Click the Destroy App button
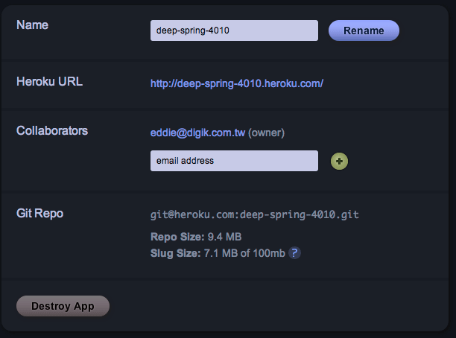Image resolution: width=456 pixels, height=338 pixels. [63, 306]
